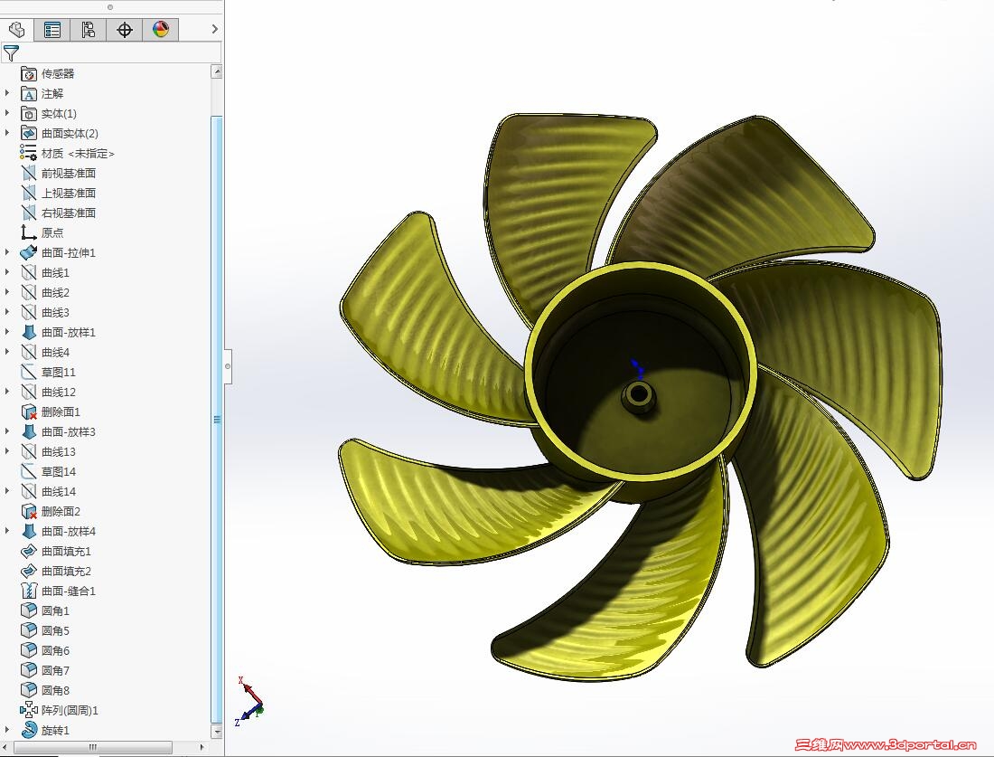Select the 曲线3 feature
The height and width of the screenshot is (757, 994).
(x=55, y=312)
